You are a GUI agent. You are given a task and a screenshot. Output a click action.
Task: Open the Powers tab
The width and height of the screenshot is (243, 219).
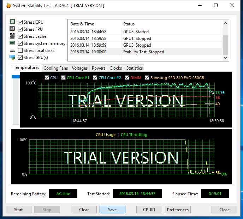(x=99, y=68)
